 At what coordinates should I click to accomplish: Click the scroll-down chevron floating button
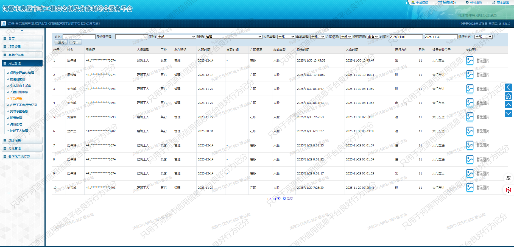tap(508, 113)
